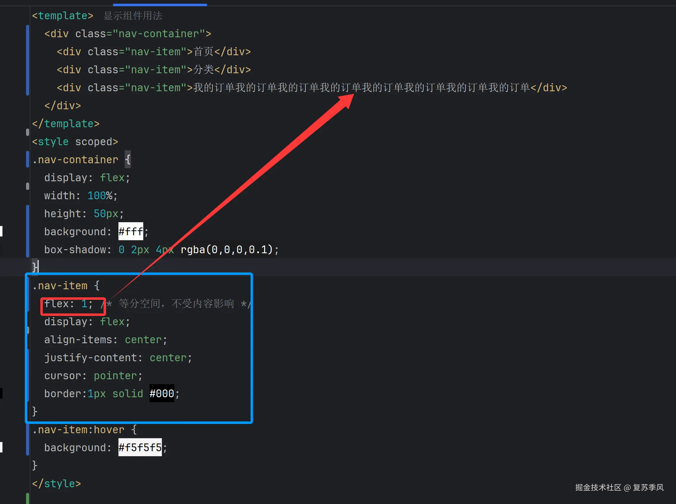Click the highlighted opening brace after .nav-container
Viewport: 676px width, 504px height.
point(127,160)
